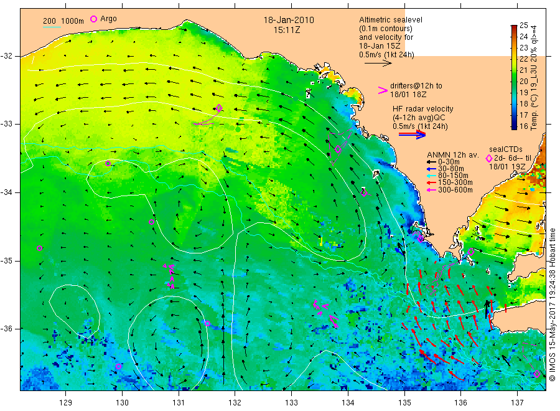The width and height of the screenshot is (560, 411).
Task: Click large black ANMN arrow near 136.5E
Action: pyautogui.click(x=487, y=309)
